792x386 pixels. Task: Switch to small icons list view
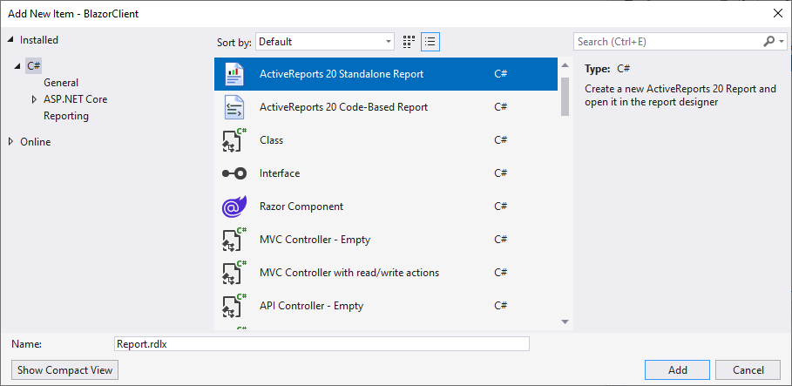(430, 41)
